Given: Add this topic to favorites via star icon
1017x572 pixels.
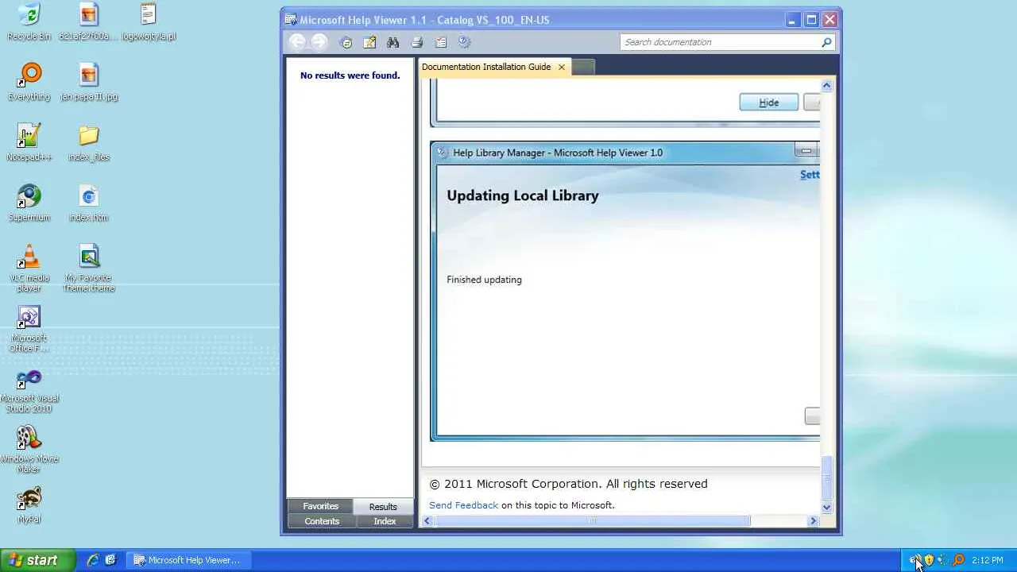Looking at the screenshot, I should (369, 43).
